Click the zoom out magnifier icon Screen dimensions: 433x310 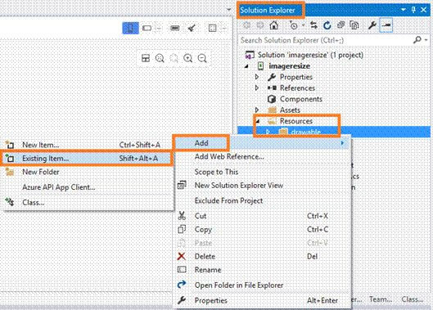click(x=202, y=58)
